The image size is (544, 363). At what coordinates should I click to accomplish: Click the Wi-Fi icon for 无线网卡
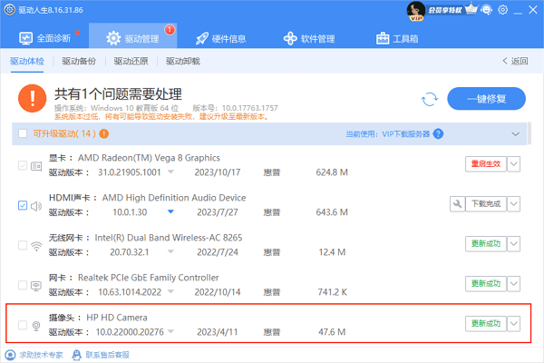[x=36, y=246]
